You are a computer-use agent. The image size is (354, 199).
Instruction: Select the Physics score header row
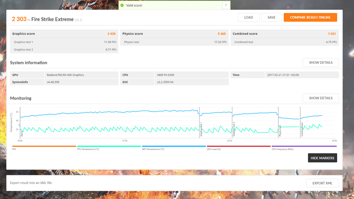pos(174,34)
